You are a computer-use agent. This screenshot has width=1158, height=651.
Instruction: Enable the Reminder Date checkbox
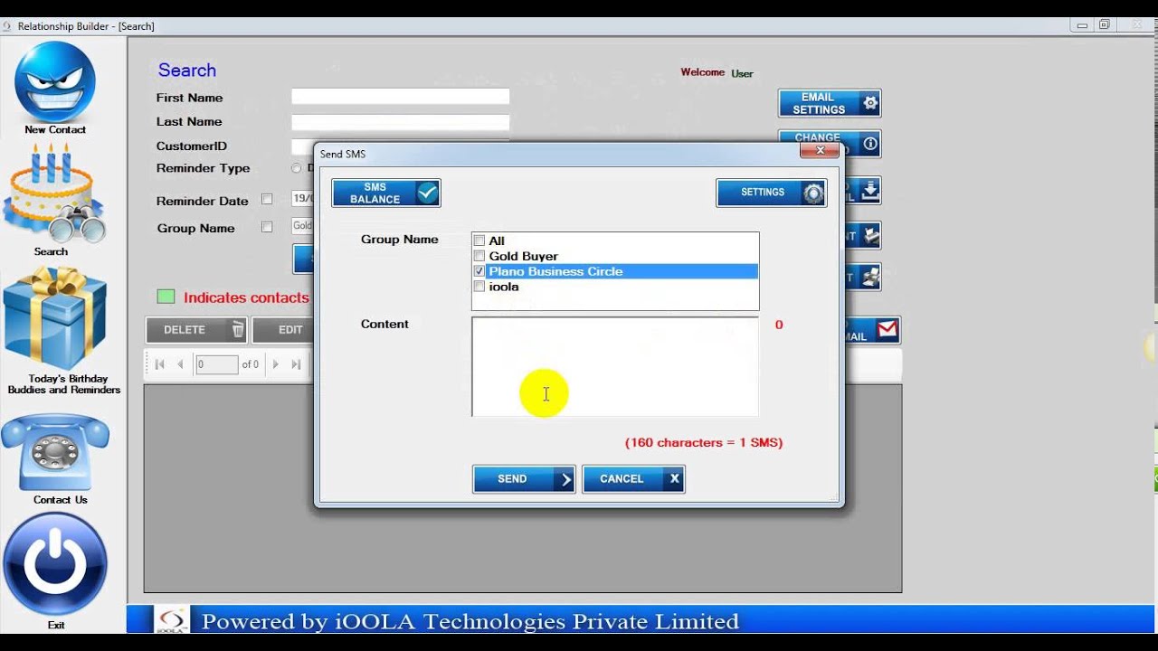click(x=267, y=199)
